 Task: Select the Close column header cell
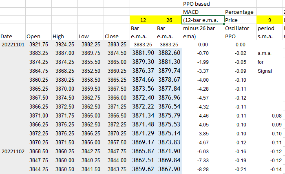(x=116, y=37)
